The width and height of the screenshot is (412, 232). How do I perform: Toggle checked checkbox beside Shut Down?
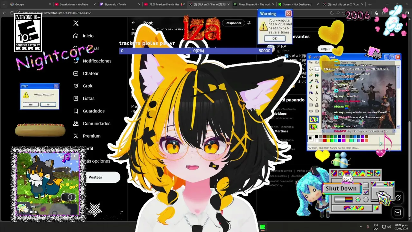point(366,192)
